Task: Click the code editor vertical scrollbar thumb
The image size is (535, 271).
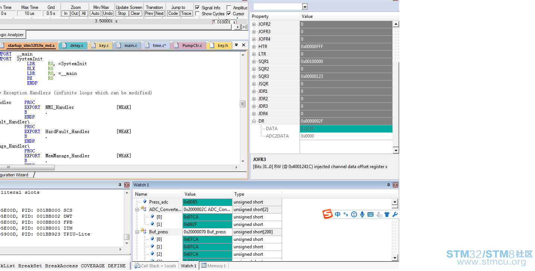Action: coord(243,104)
